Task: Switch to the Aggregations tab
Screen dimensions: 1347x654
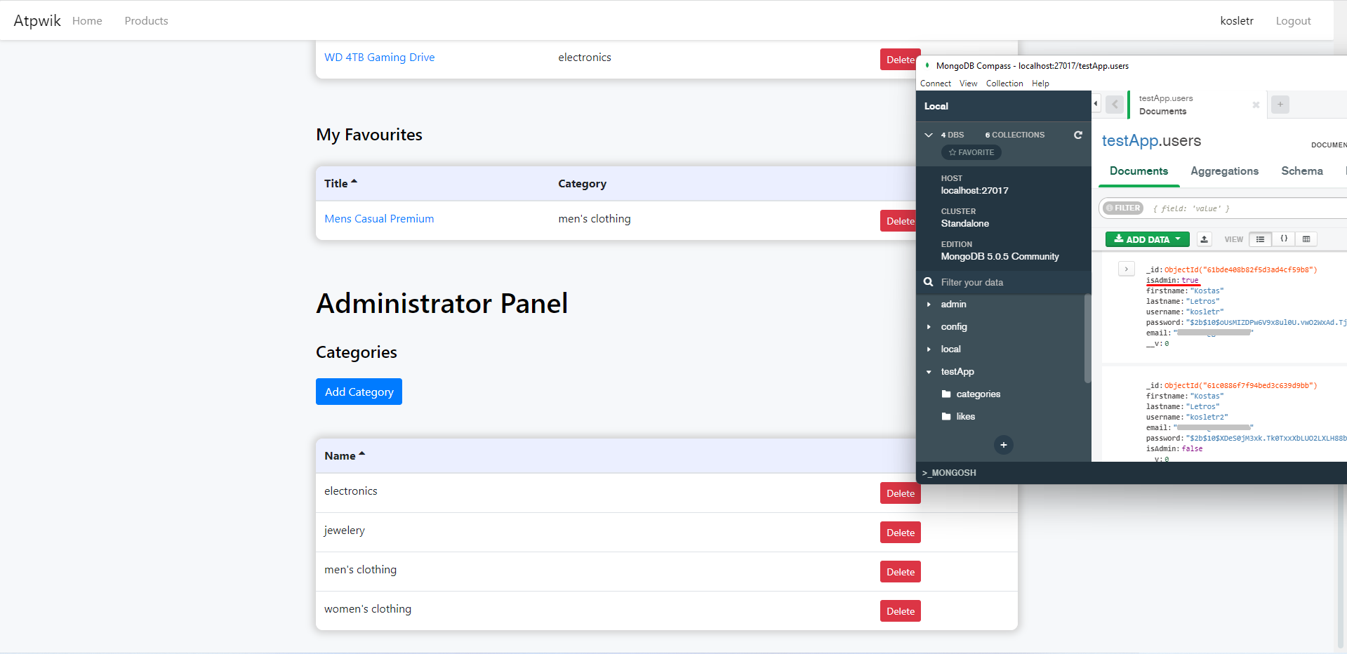Action: pyautogui.click(x=1224, y=171)
